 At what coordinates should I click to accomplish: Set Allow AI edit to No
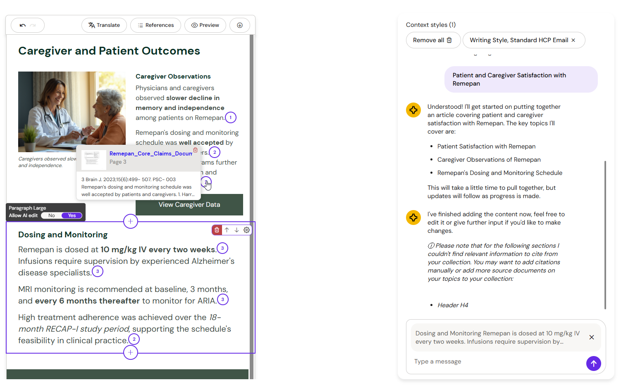51,215
